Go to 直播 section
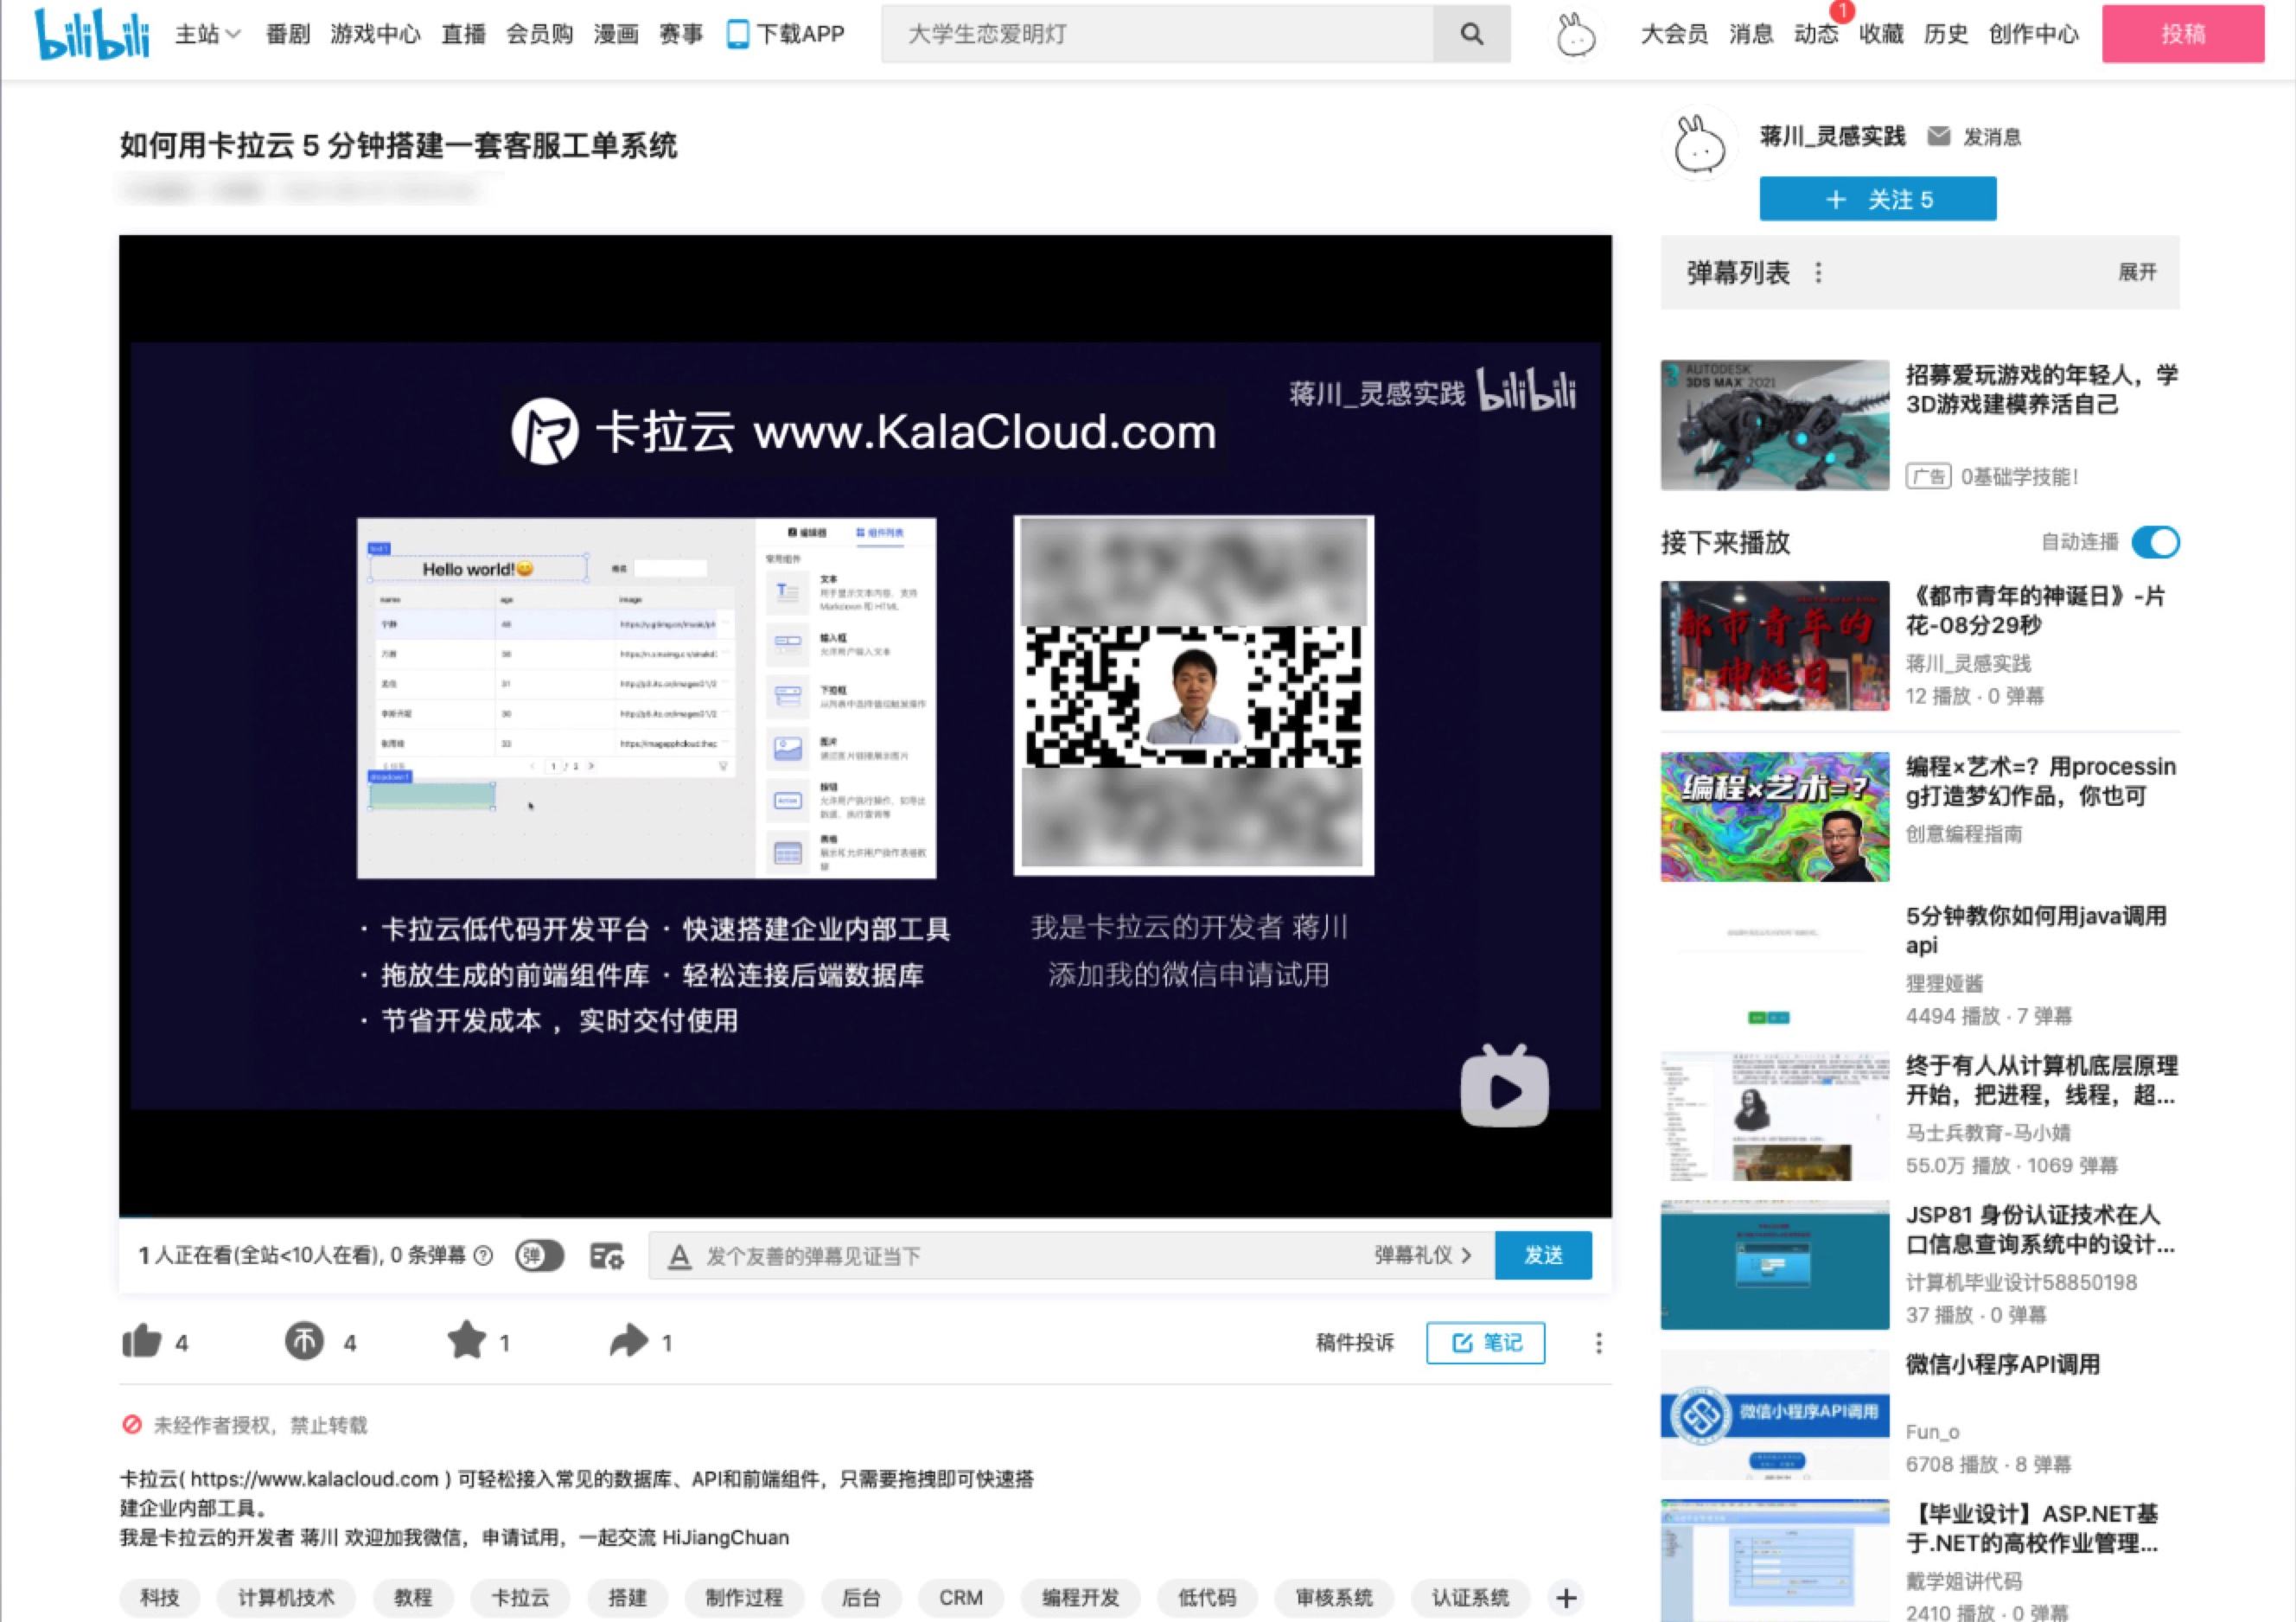The height and width of the screenshot is (1622, 2296). (x=463, y=34)
